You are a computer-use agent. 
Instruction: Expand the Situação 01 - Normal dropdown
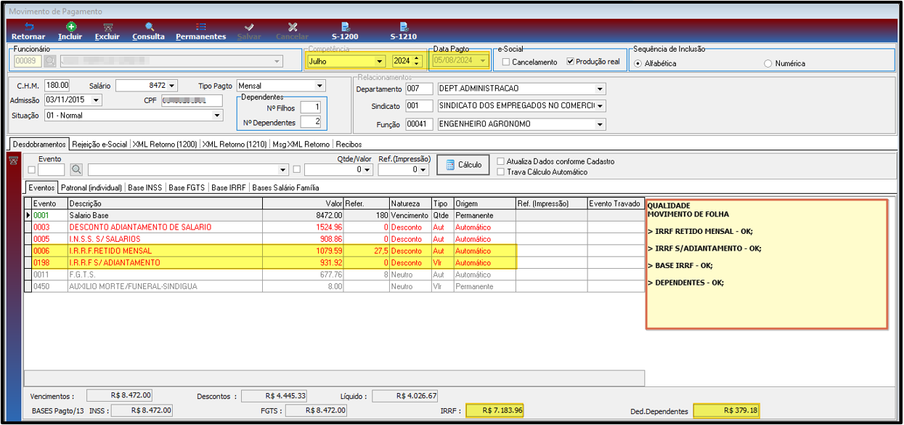coord(216,116)
